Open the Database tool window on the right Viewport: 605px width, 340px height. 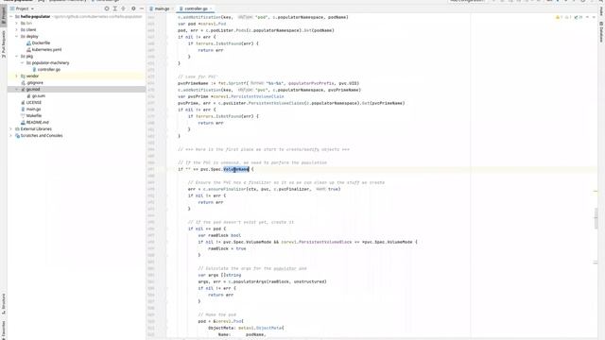coord(601,31)
